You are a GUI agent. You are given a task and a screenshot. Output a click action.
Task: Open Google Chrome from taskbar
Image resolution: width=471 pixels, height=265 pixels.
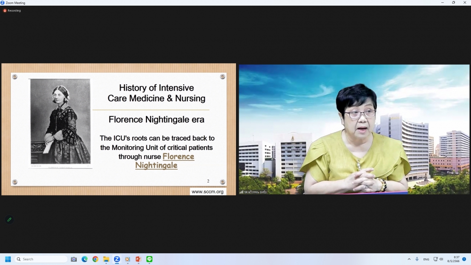(96, 259)
